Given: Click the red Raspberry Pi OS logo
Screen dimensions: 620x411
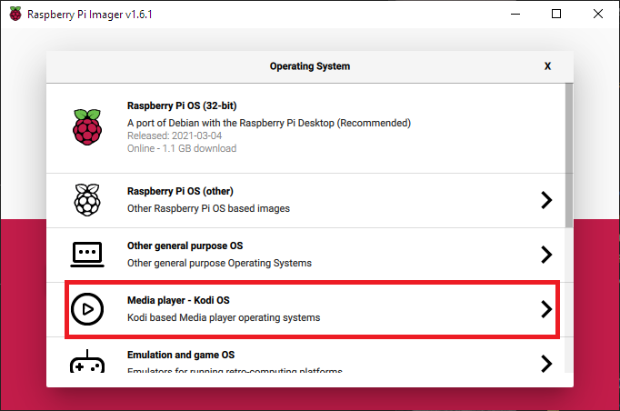Looking at the screenshot, I should (87, 127).
